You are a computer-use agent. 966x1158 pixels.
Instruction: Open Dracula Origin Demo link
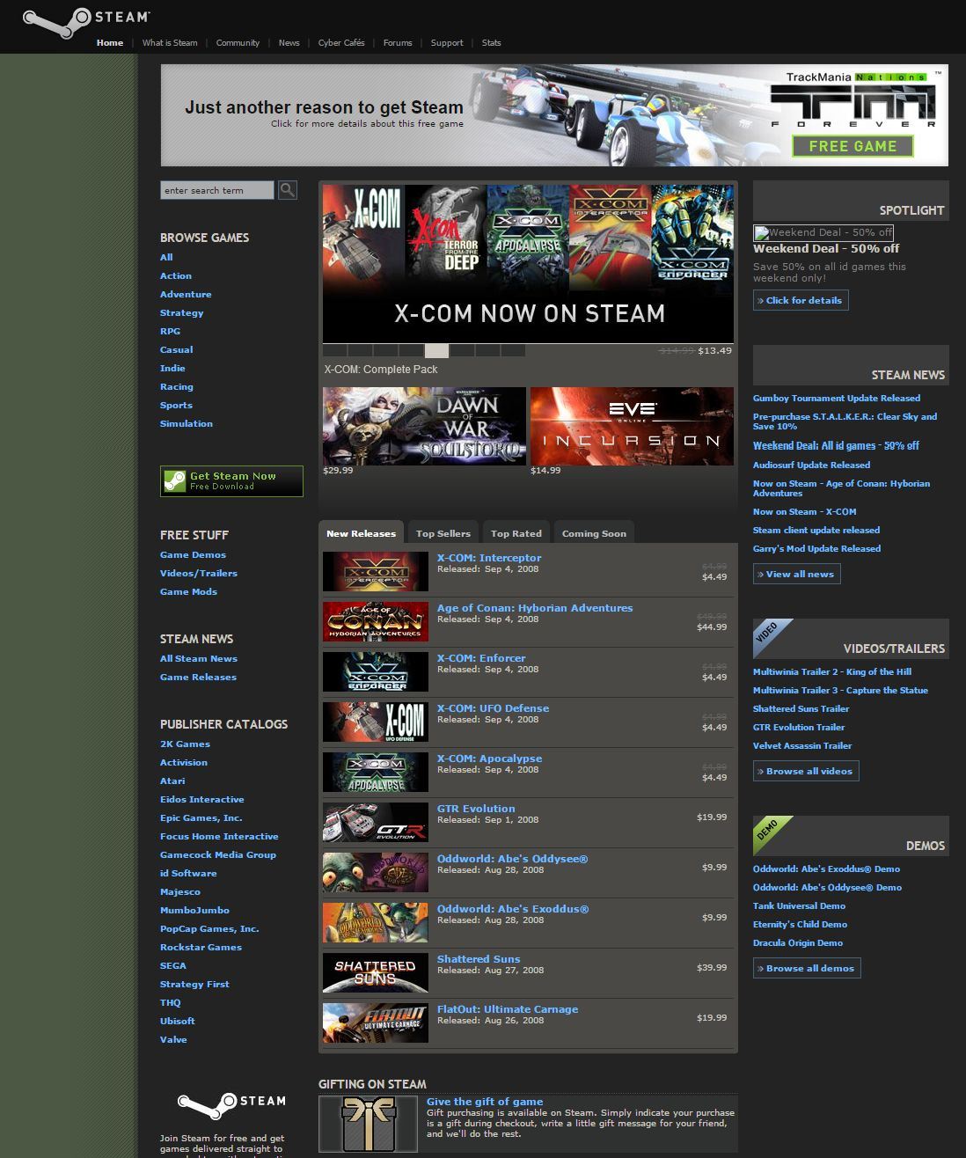[798, 942]
